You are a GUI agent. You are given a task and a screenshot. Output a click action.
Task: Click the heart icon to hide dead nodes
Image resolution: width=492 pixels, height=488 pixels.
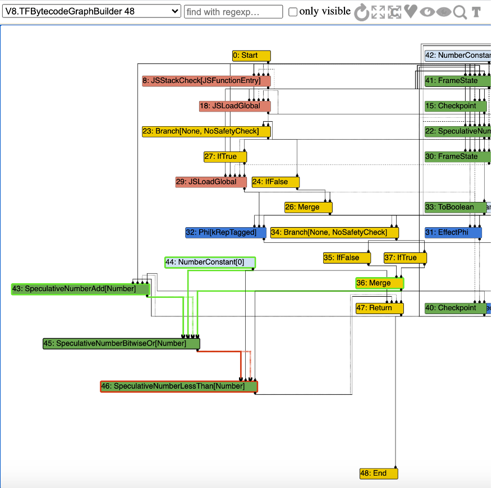click(411, 12)
